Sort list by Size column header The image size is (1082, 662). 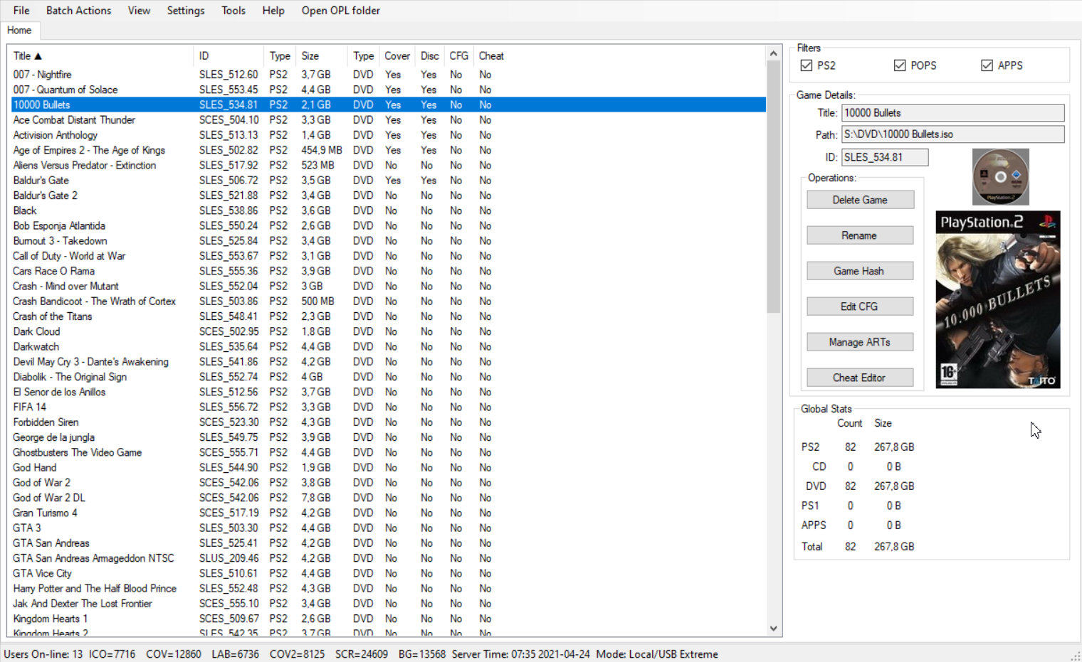click(322, 56)
